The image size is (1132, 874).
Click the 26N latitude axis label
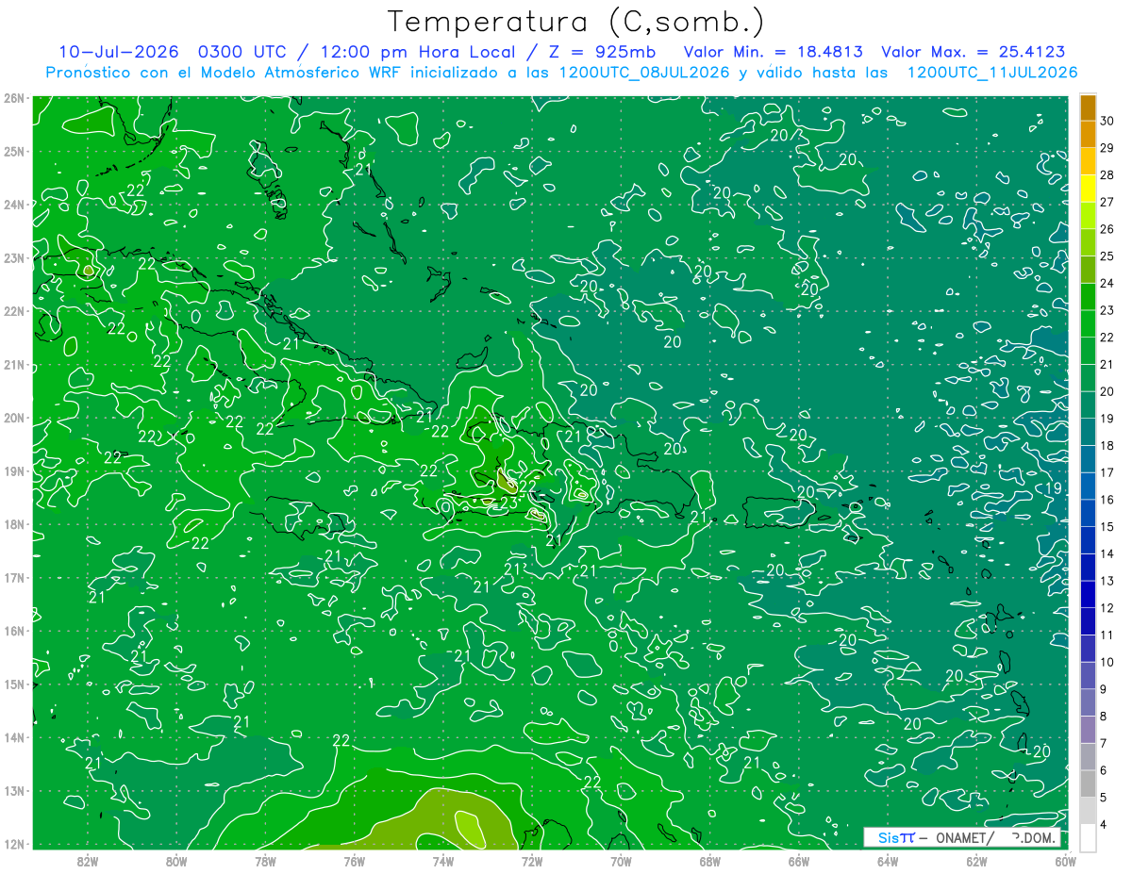tap(13, 97)
